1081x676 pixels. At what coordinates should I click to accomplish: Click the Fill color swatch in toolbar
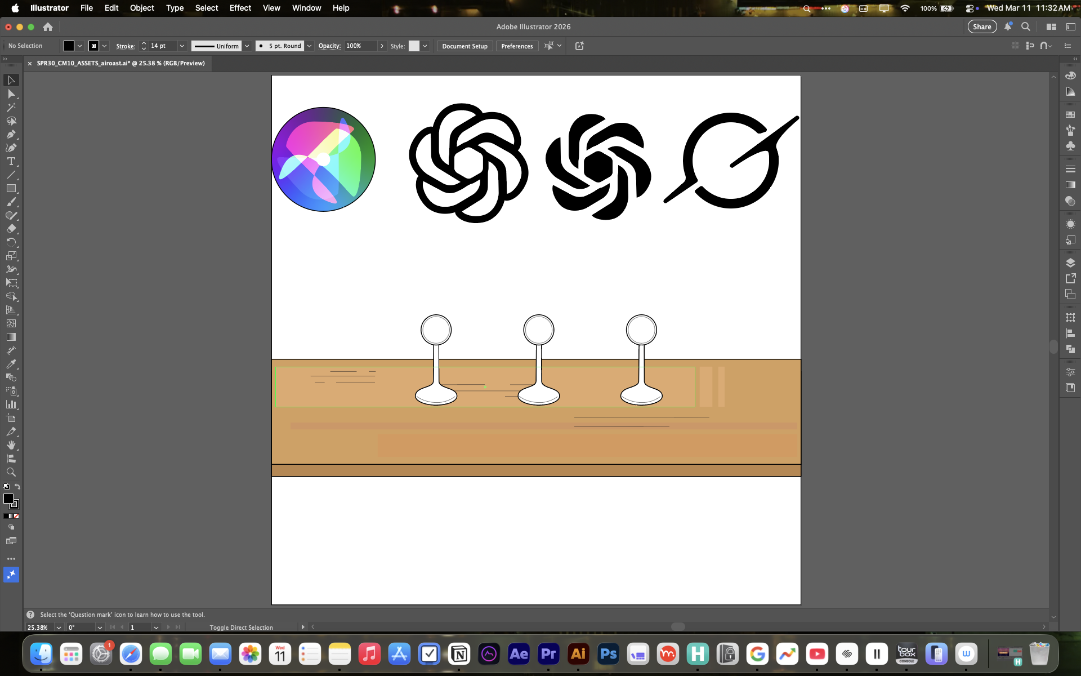click(8, 499)
